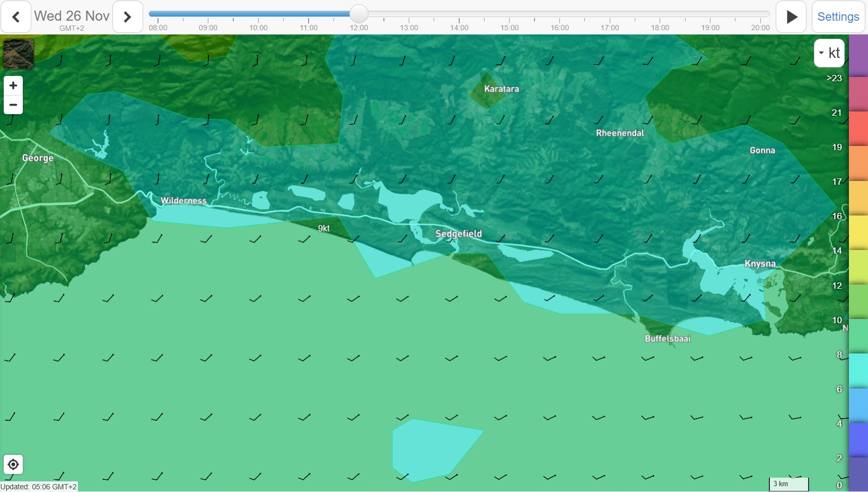The image size is (868, 492).
Task: Pick the yellow 16 knot legend color
Action: coord(858,232)
